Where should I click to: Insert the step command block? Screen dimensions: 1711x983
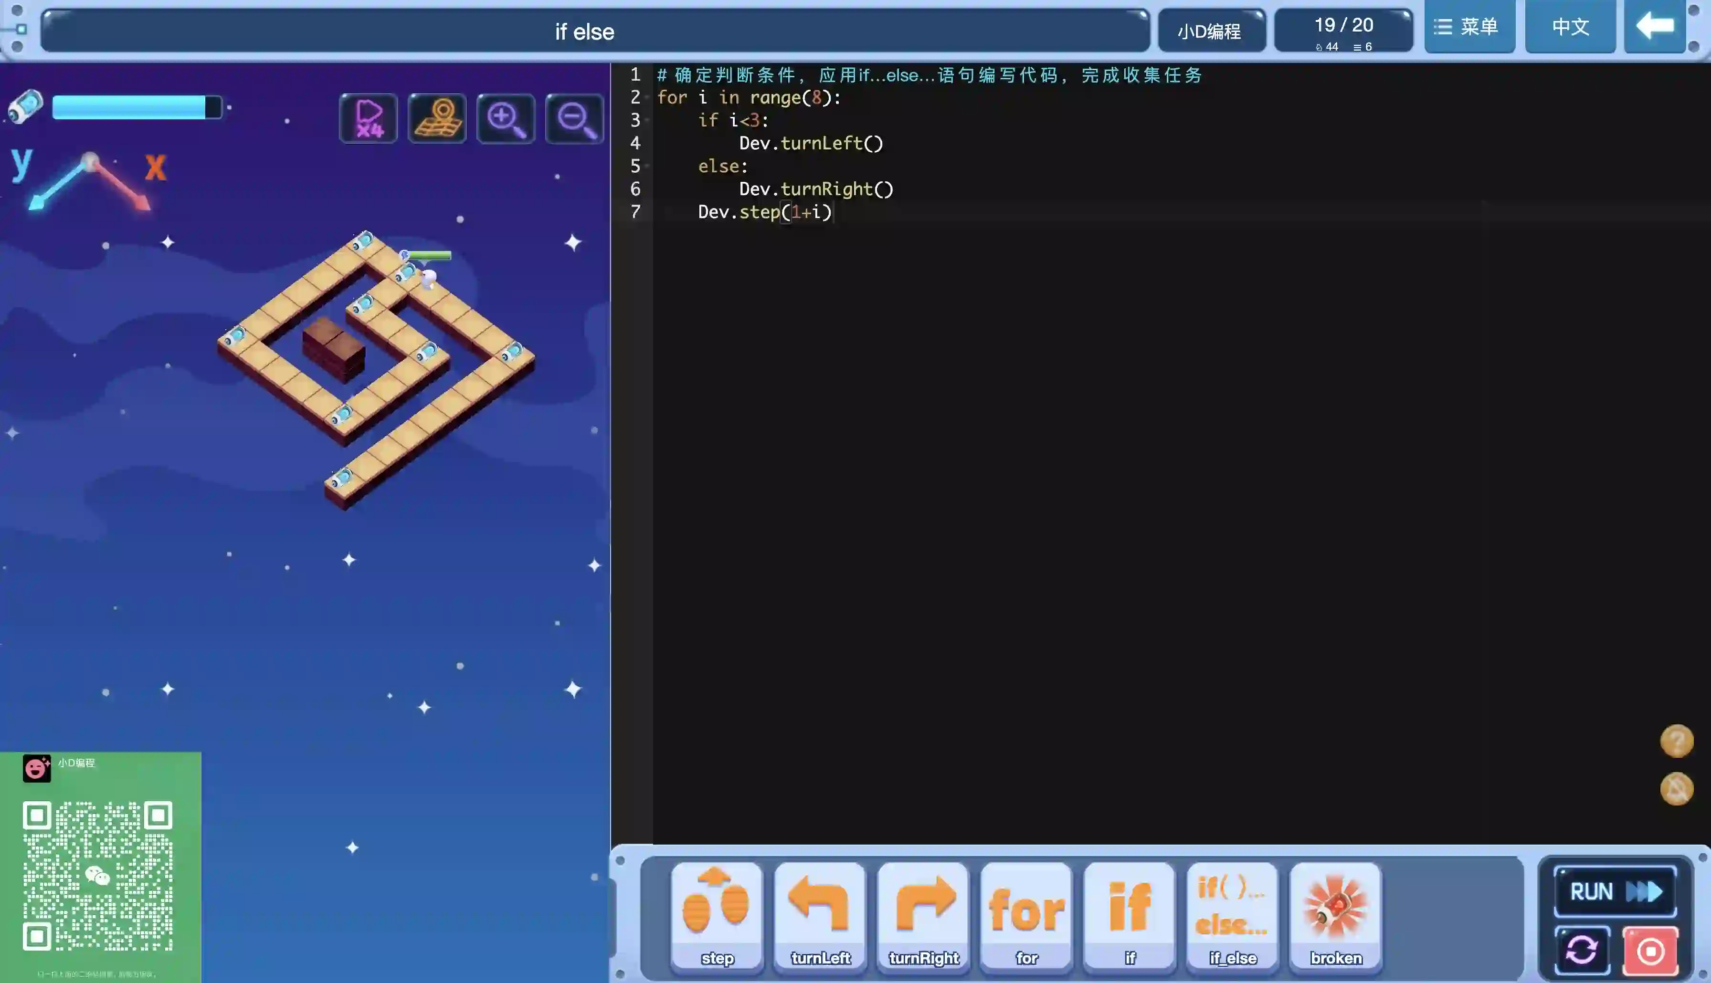point(717,915)
